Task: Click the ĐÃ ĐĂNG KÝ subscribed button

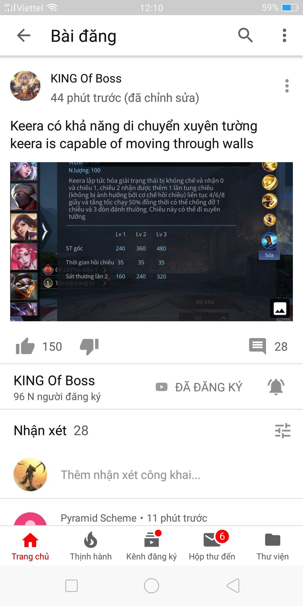Action: [x=199, y=387]
